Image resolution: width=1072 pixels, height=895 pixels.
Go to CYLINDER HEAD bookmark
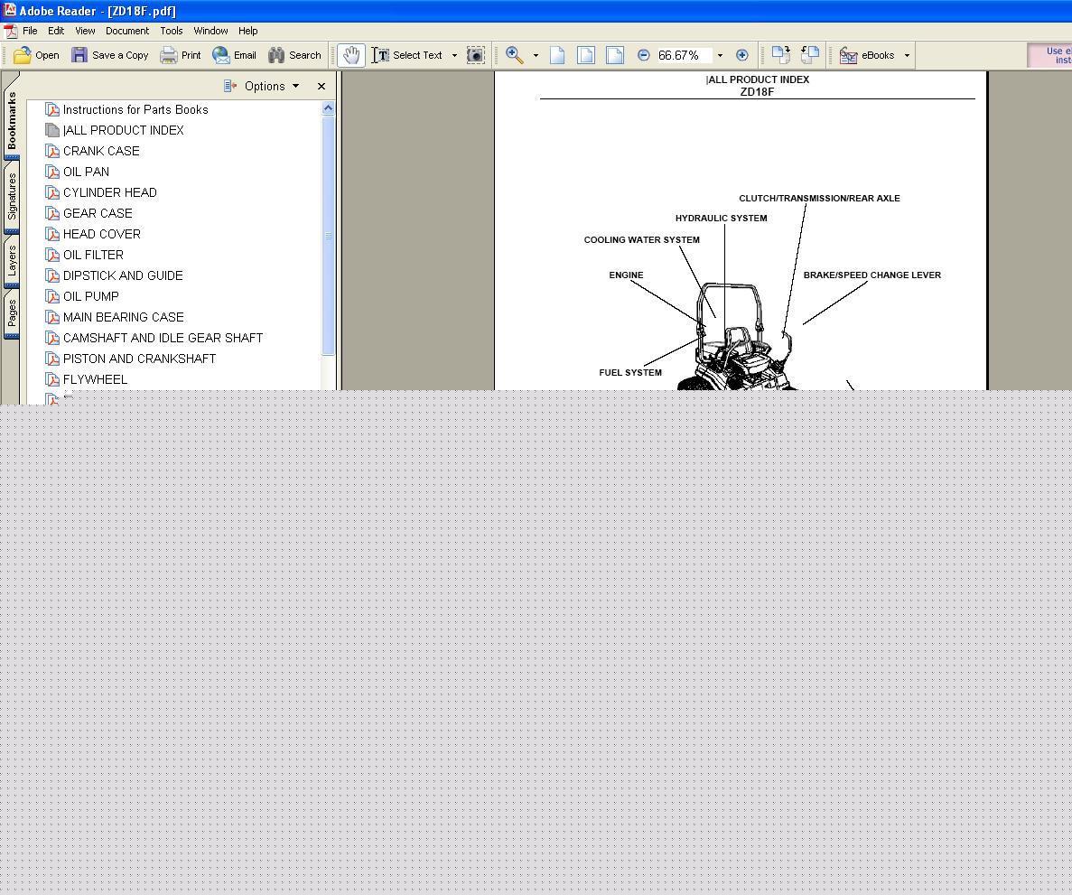[101, 192]
